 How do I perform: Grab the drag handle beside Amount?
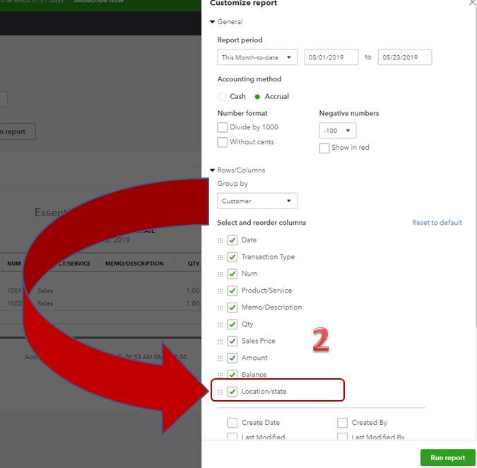pos(220,358)
